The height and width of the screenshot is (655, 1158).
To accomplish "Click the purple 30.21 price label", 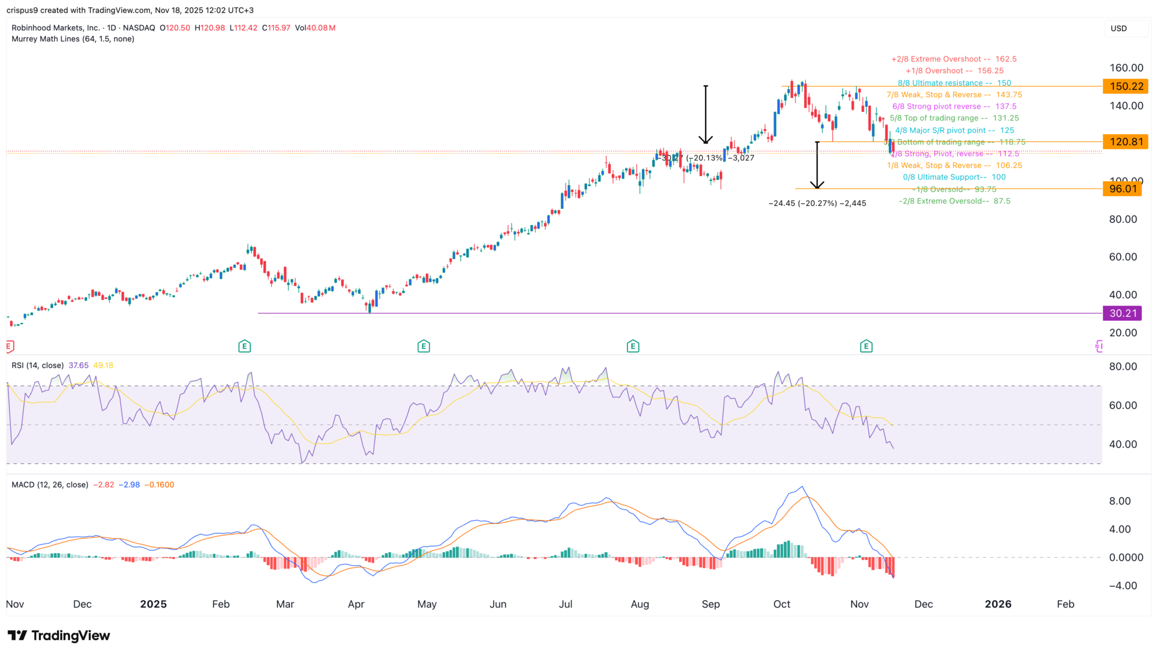I will [1122, 313].
